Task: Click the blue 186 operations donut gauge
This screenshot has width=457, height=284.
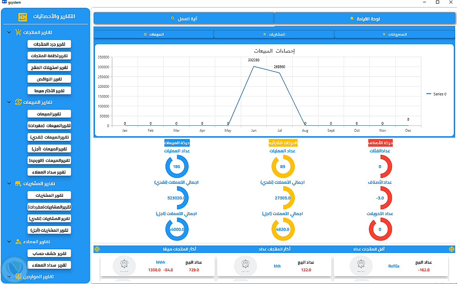Action: [x=176, y=166]
